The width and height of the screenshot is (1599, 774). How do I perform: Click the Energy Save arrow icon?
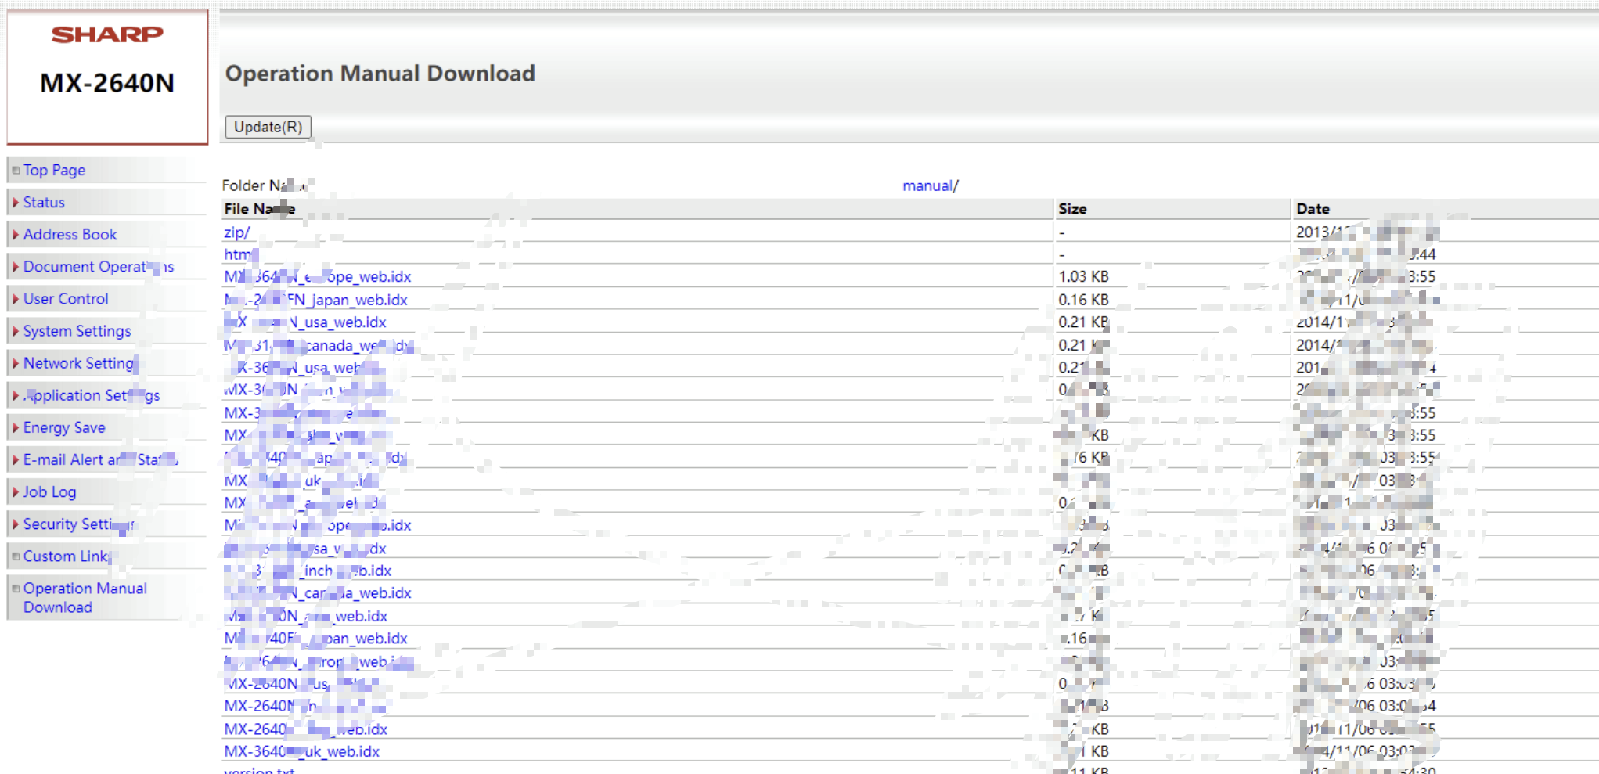(16, 427)
